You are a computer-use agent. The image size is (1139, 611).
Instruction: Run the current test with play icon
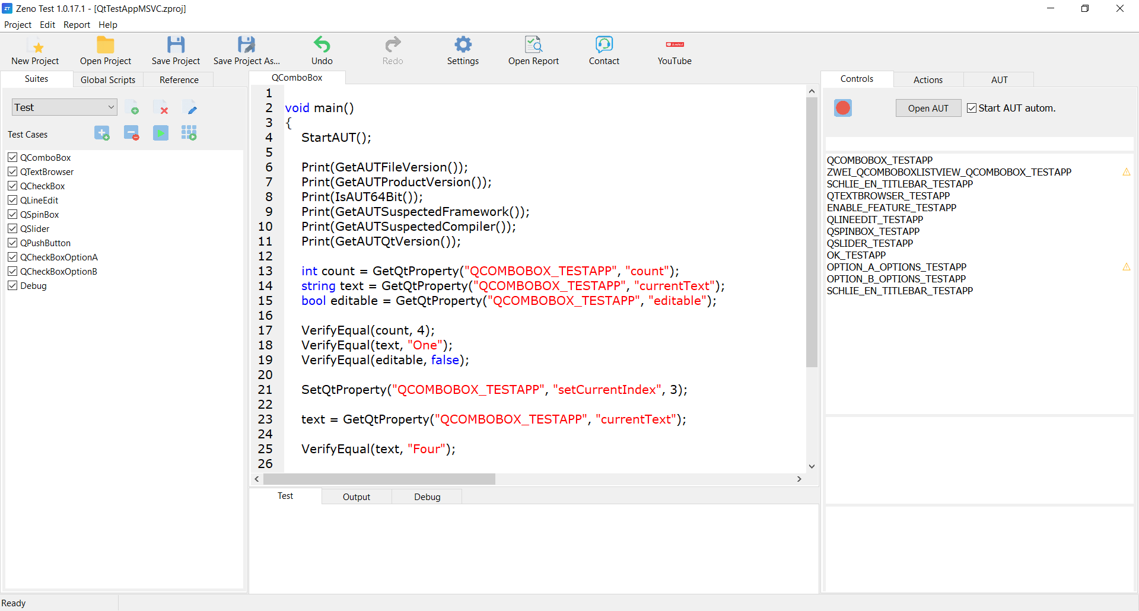pyautogui.click(x=160, y=133)
